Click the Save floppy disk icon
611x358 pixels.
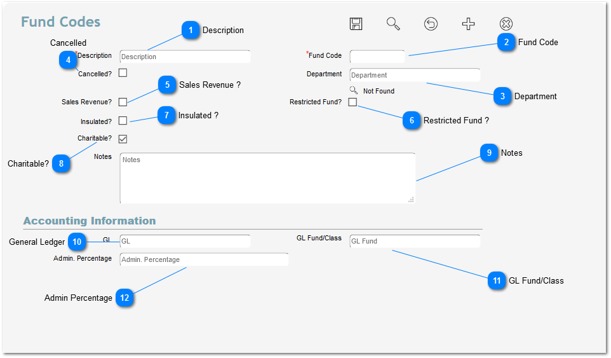[356, 24]
